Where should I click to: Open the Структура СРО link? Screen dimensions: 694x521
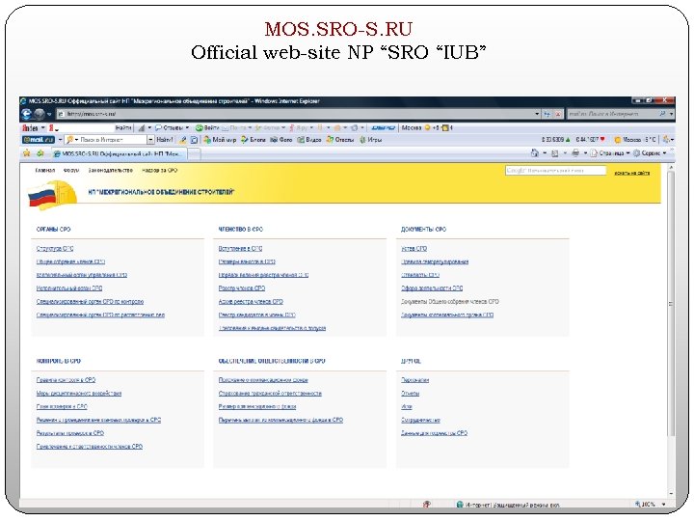55,249
